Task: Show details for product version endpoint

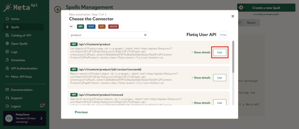Action: (x=201, y=78)
